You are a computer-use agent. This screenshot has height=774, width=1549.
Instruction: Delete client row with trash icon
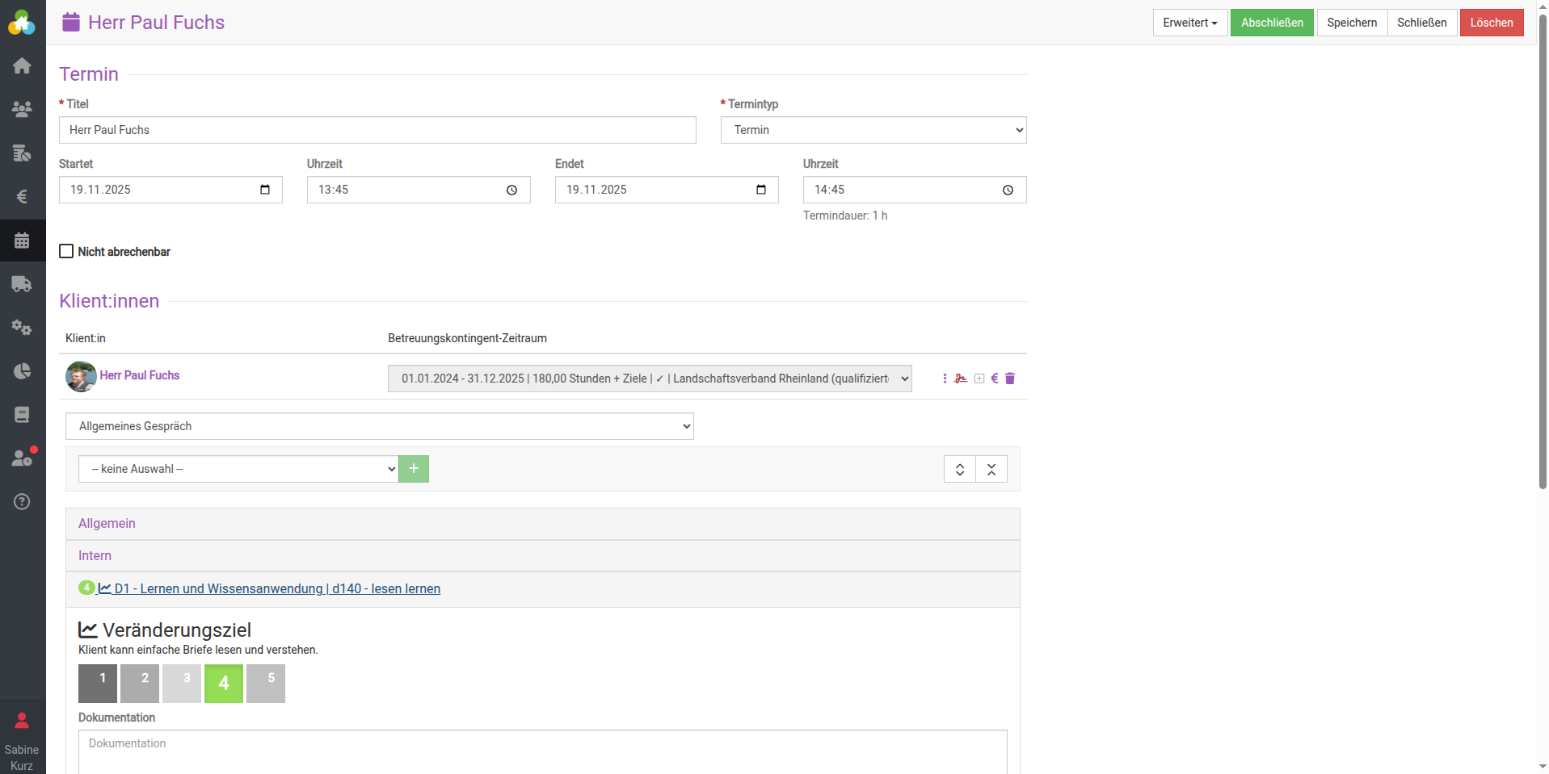pyautogui.click(x=1010, y=379)
